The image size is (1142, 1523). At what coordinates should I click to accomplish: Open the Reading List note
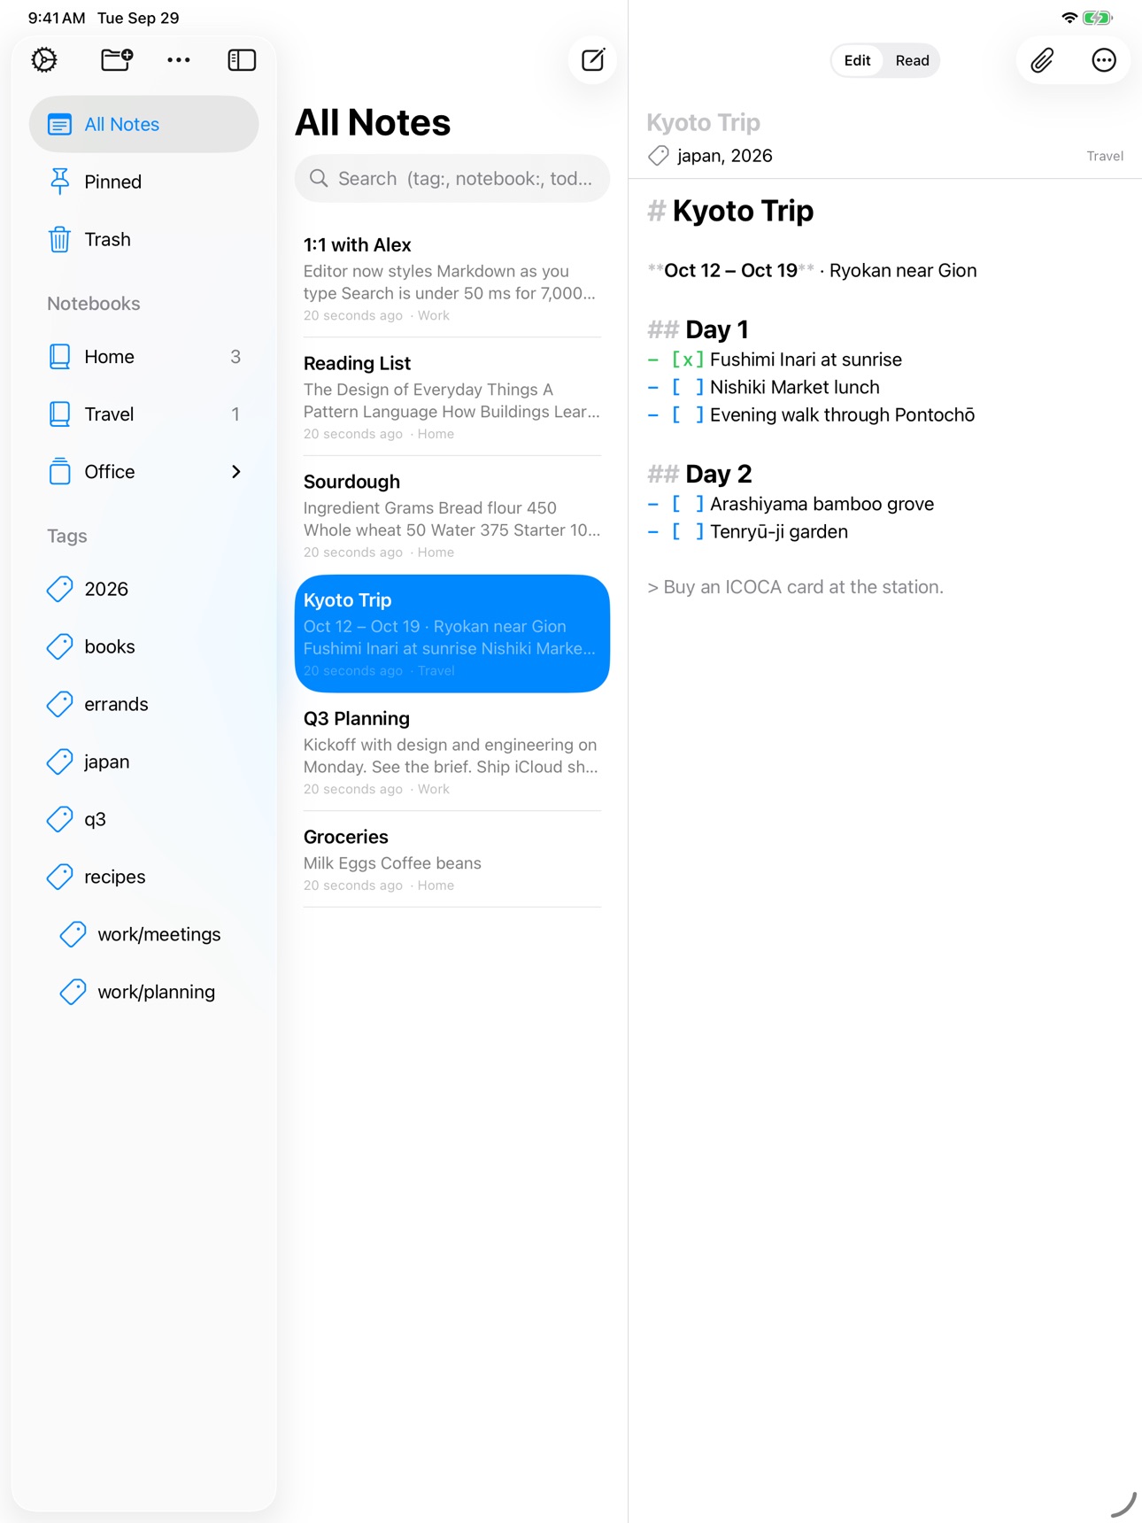pos(452,397)
